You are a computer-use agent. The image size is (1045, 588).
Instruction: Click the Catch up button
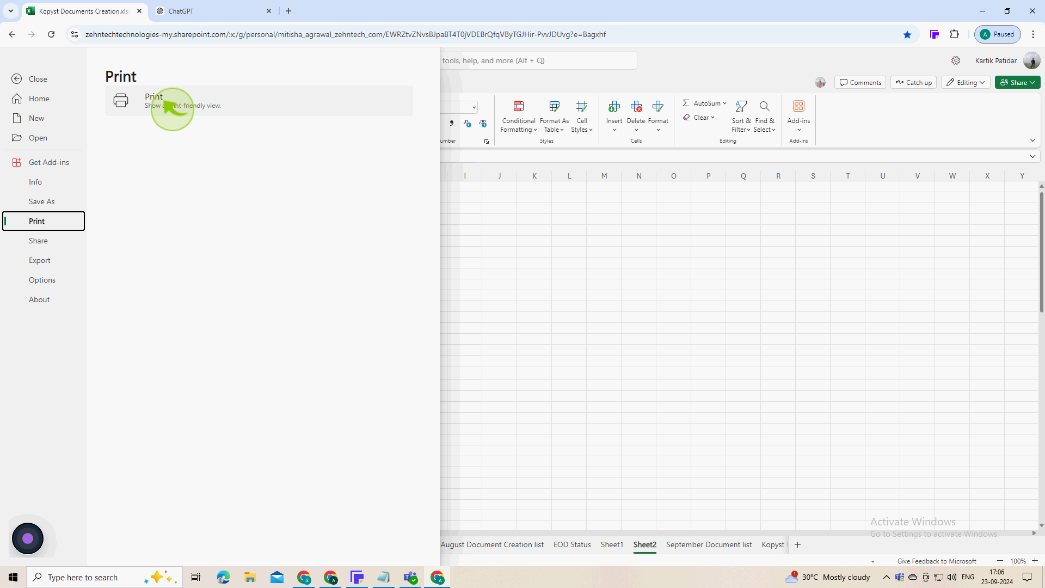(x=913, y=83)
